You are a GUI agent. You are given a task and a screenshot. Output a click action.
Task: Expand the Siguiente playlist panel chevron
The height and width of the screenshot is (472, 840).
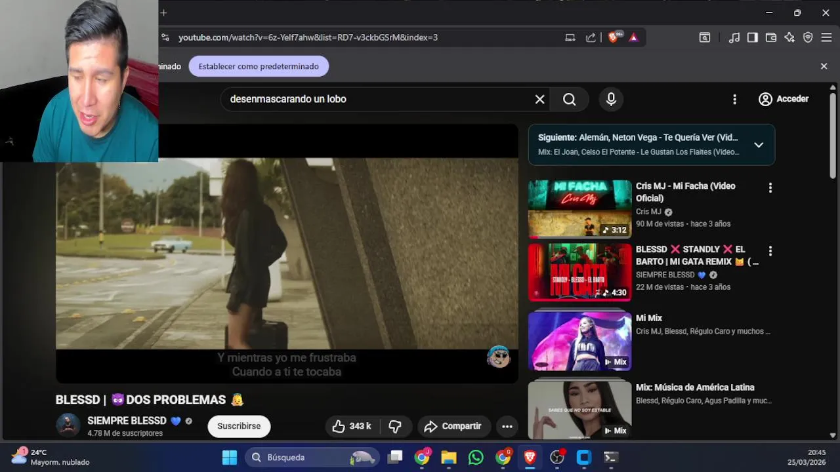[x=759, y=145]
